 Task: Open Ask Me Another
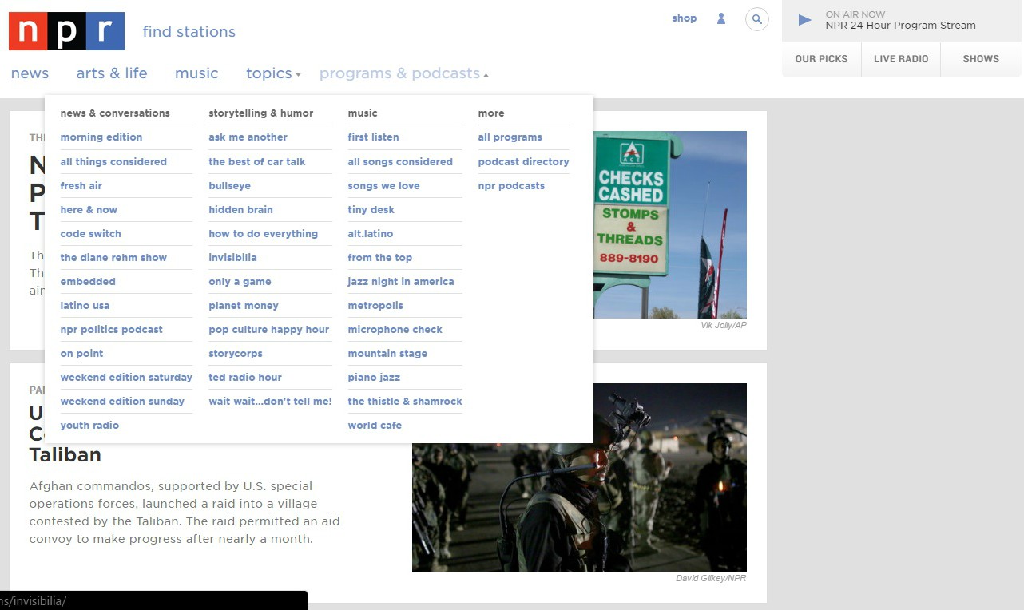click(248, 137)
